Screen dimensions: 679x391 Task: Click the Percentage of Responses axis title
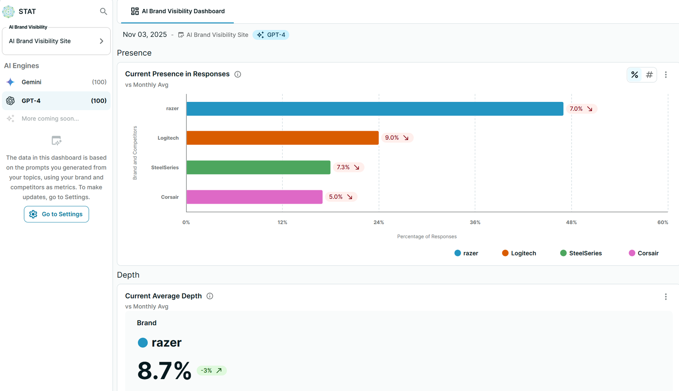click(427, 236)
